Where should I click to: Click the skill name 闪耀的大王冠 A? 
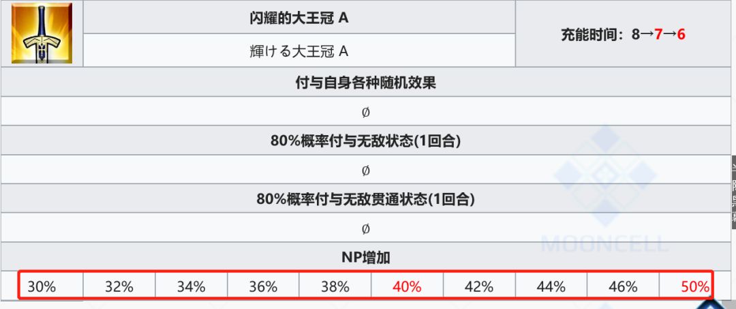(x=299, y=18)
